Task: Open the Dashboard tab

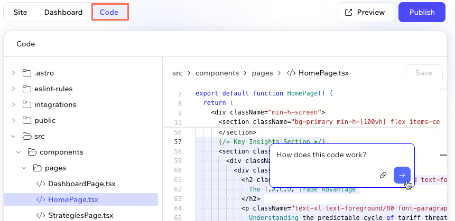Action: [x=63, y=12]
